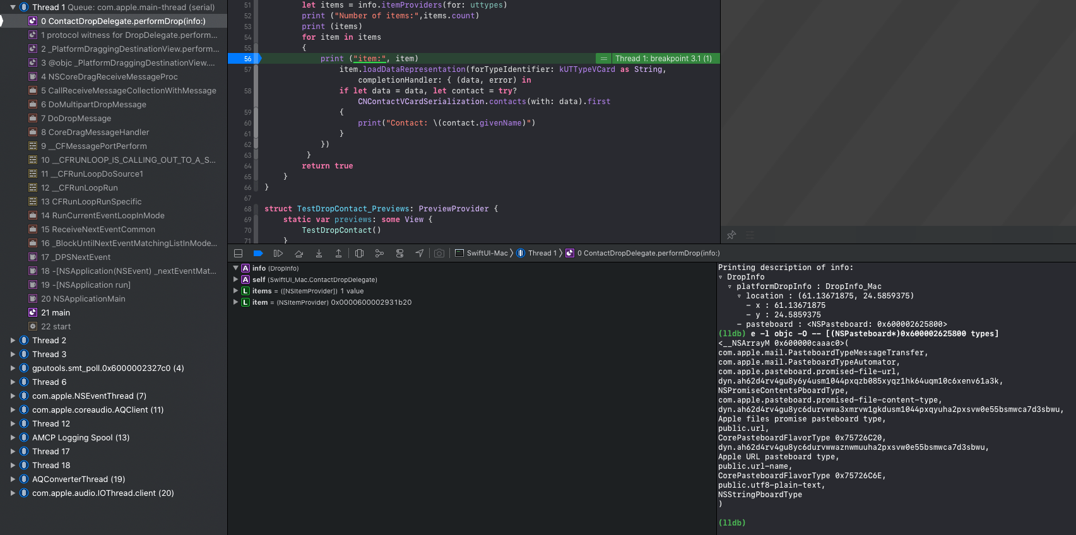Click icon of frame 6 DoMultipartDropMessage
The image size is (1076, 535).
(33, 105)
